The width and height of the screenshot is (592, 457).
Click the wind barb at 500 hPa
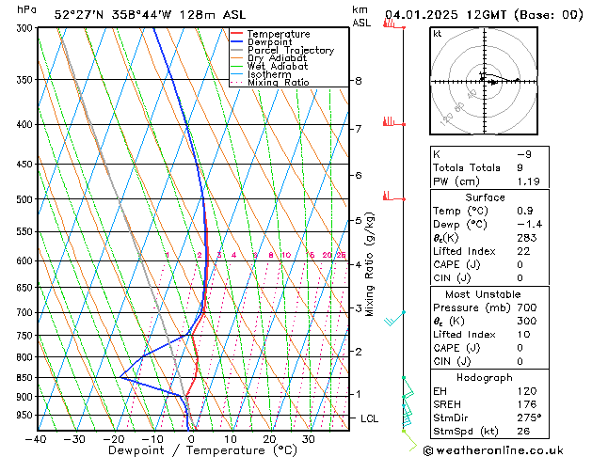[x=393, y=197]
